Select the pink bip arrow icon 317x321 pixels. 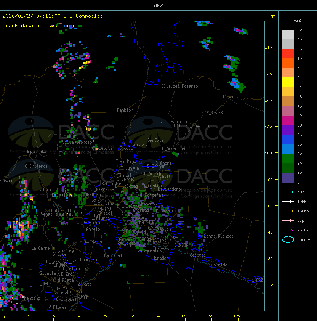coord(288,220)
